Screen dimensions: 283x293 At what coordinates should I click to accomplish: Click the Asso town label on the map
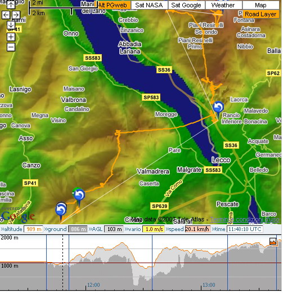click(x=26, y=139)
